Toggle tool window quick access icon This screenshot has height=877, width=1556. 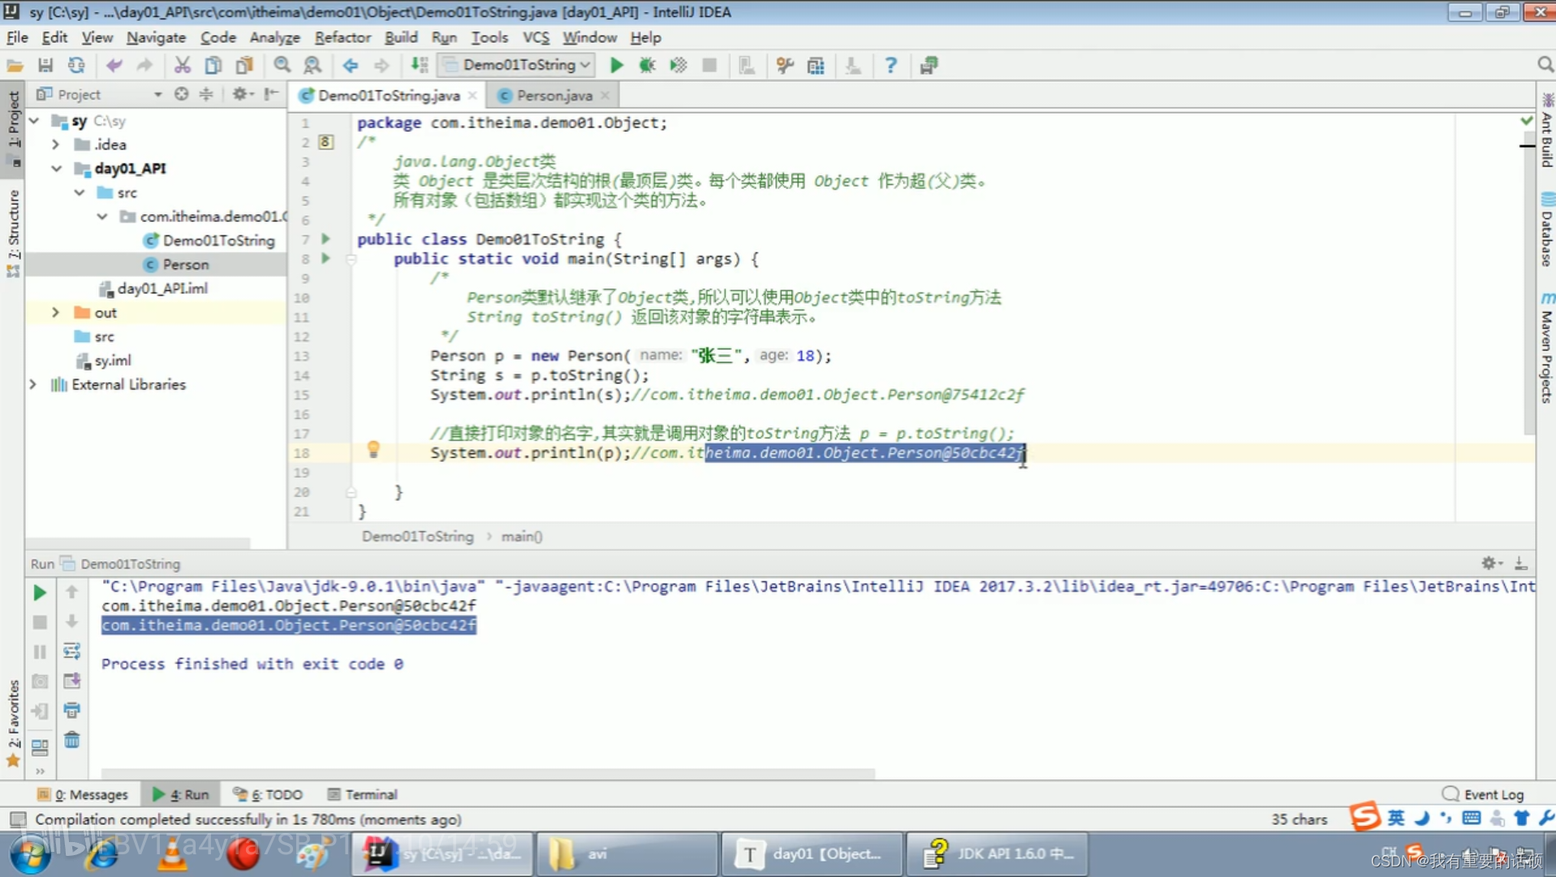click(x=18, y=819)
